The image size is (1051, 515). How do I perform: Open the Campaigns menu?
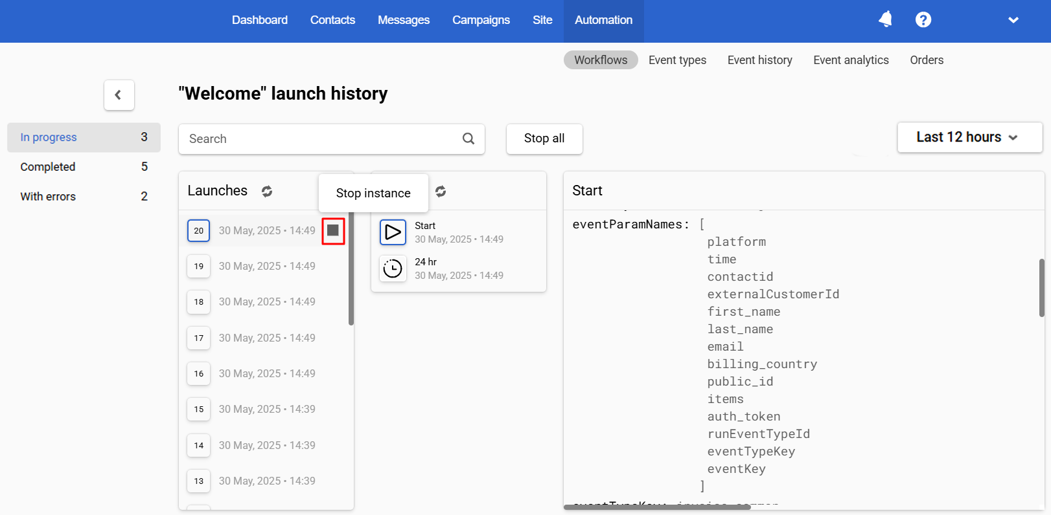[481, 20]
